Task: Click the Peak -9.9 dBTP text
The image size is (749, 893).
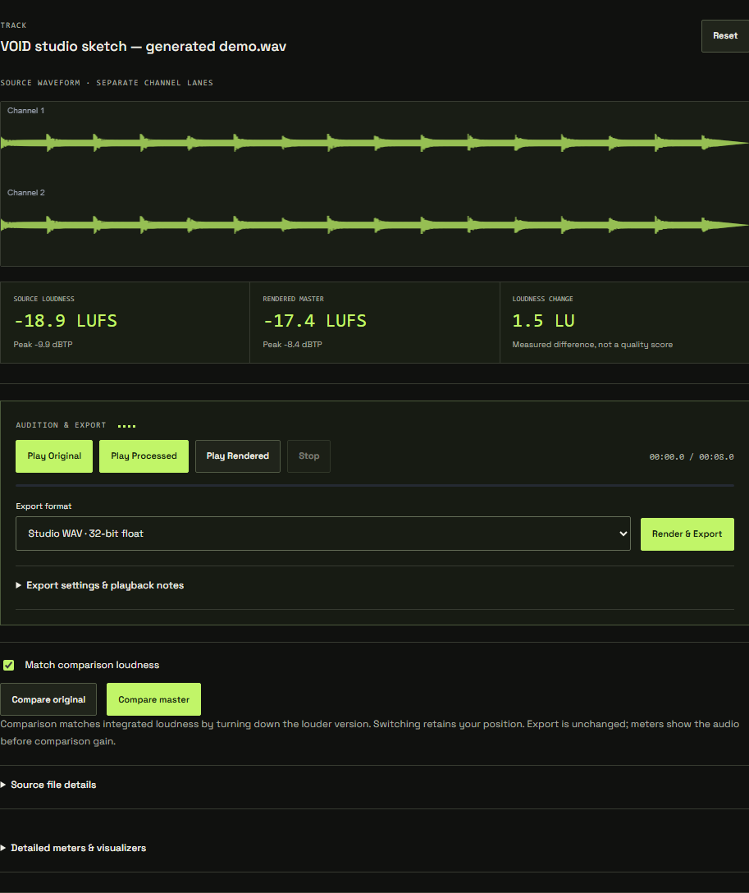Action: tap(43, 345)
